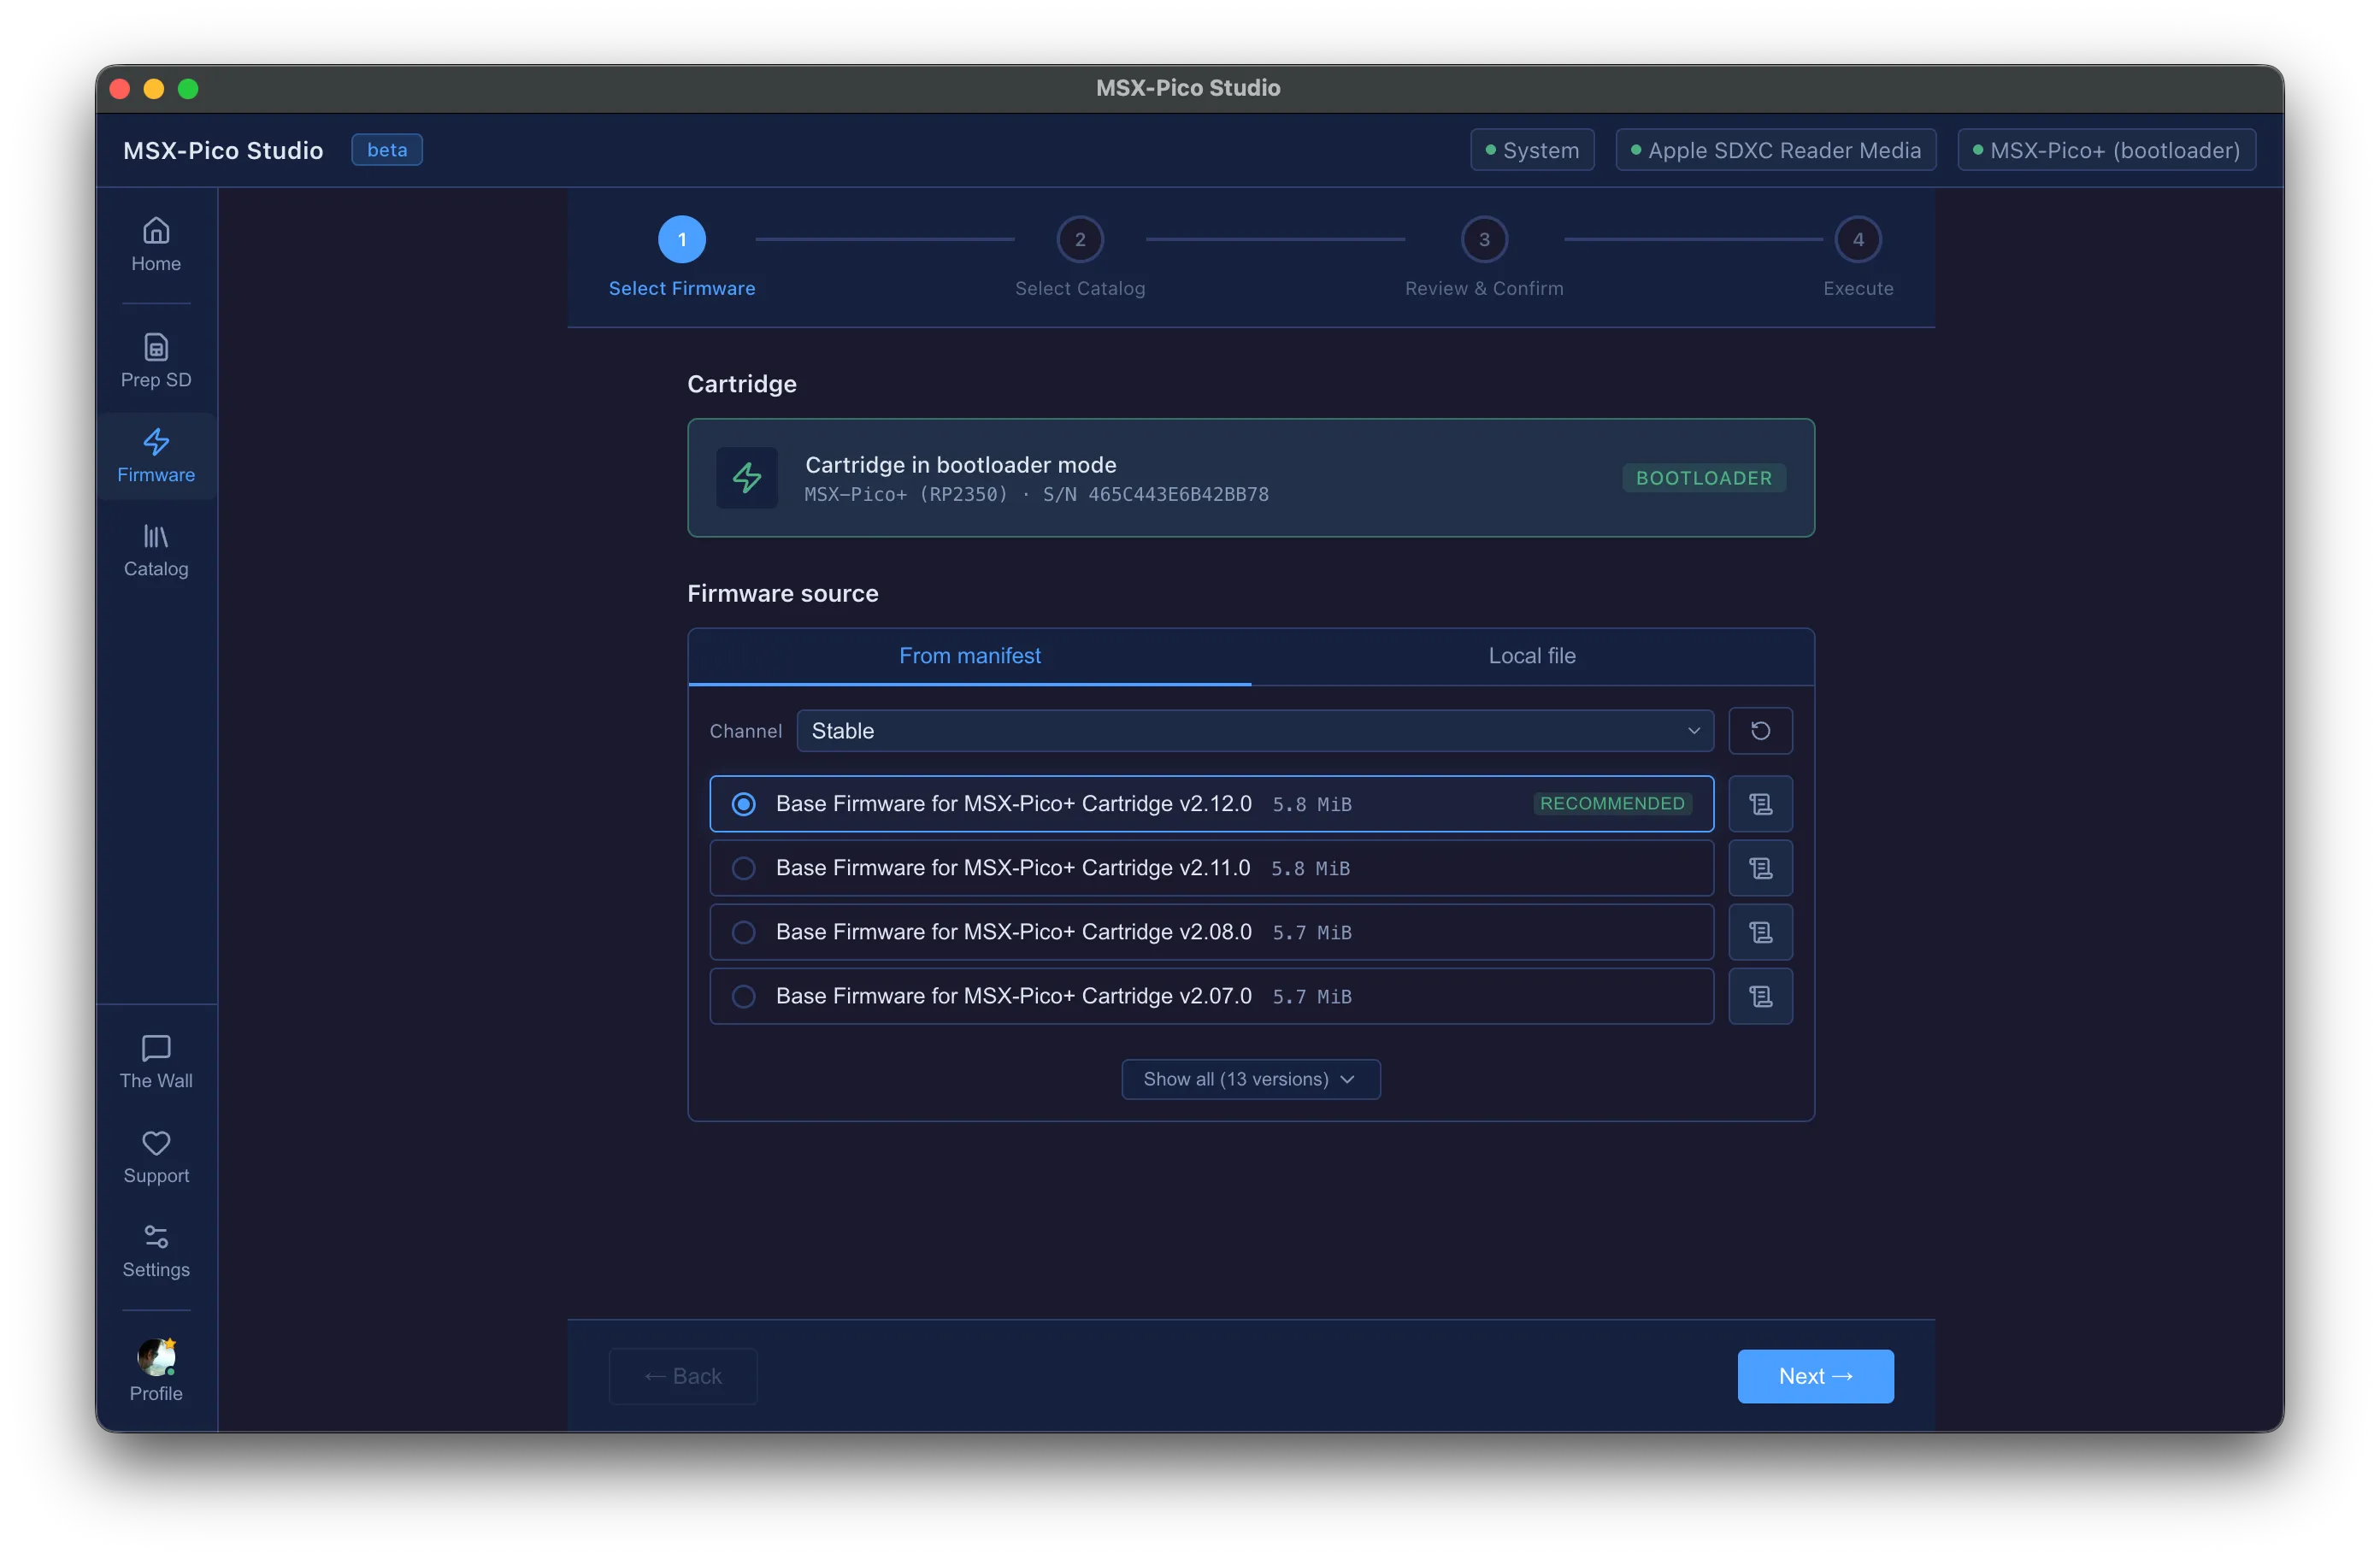The image size is (2380, 1559).
Task: Click the RECOMMENDED badge
Action: (1612, 804)
